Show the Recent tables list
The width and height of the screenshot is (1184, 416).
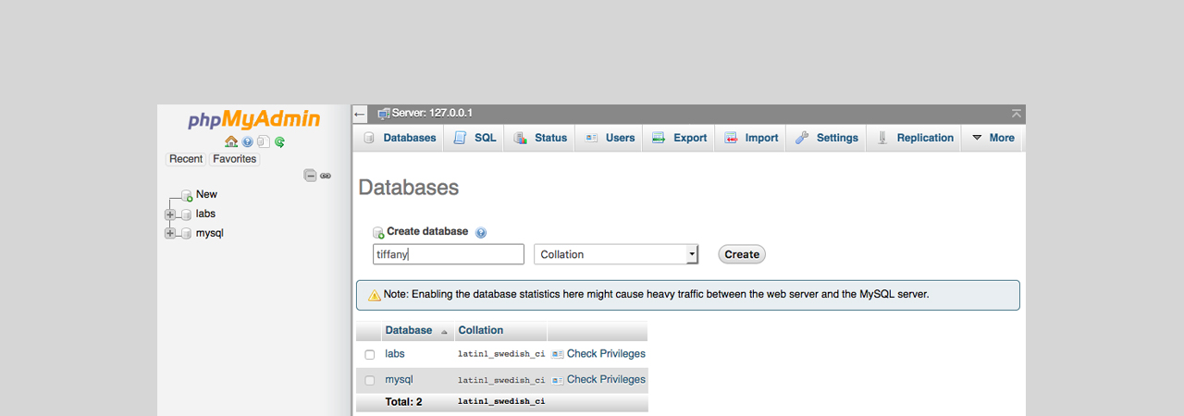[x=186, y=159]
